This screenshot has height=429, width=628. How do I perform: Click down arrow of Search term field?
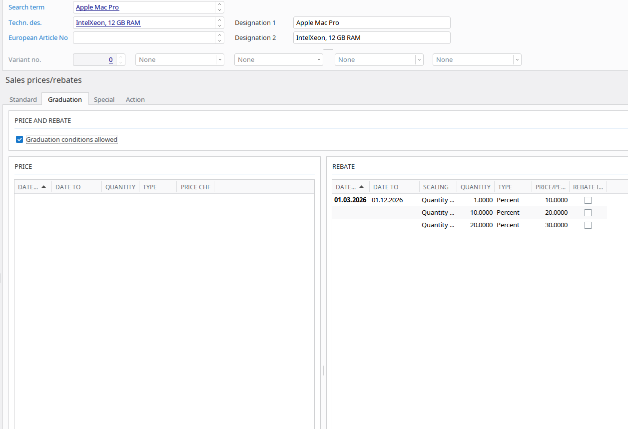(x=219, y=10)
